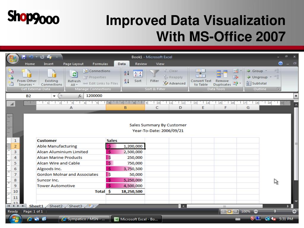This screenshot has width=304, height=228.
Task: Click the Advanced filter button
Action: coord(175,83)
